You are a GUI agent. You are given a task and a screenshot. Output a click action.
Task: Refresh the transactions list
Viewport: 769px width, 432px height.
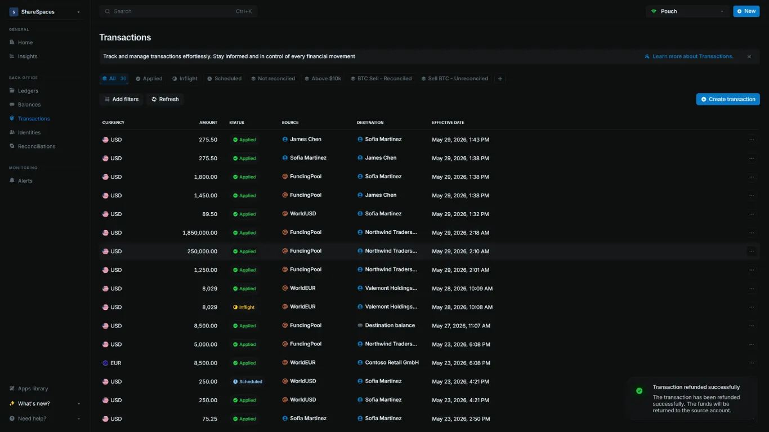click(x=165, y=100)
